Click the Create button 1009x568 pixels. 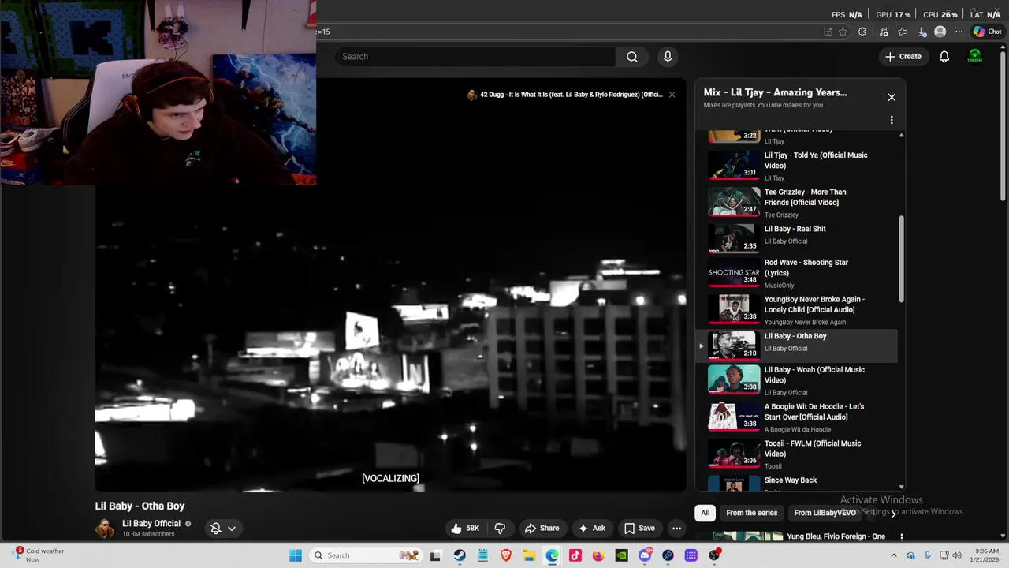click(x=903, y=57)
